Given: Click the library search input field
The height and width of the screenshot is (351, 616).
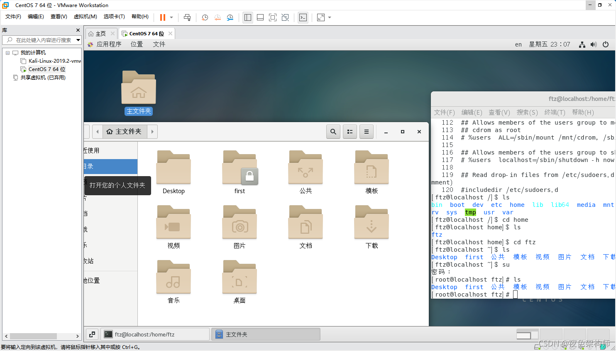Looking at the screenshot, I should point(42,40).
